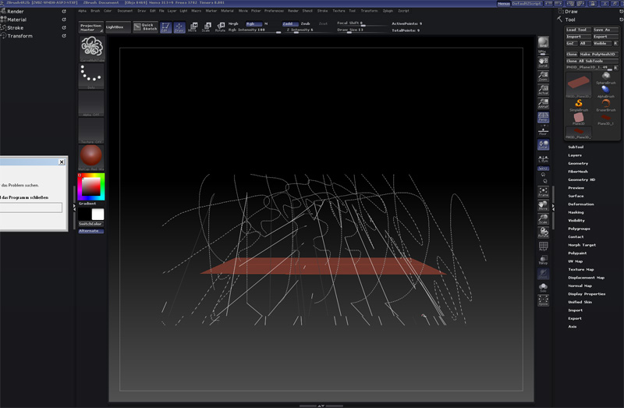Click the Tool palette hammer icon
Viewport: 624px width, 408px height.
[560, 20]
